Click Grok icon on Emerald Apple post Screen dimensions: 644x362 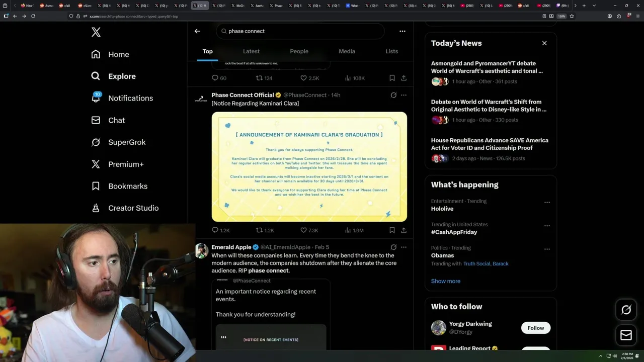[393, 247]
